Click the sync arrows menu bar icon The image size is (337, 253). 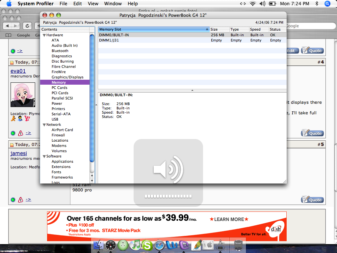(x=243, y=3)
